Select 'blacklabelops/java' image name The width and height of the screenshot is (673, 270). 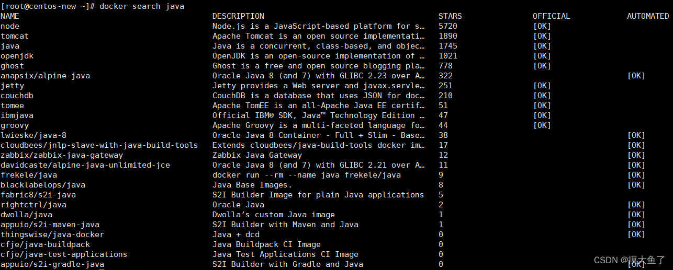(x=43, y=185)
